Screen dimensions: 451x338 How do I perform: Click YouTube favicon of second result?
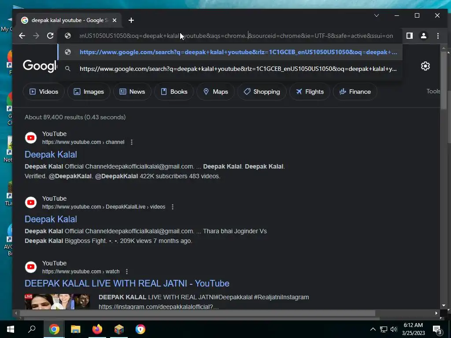(x=31, y=202)
